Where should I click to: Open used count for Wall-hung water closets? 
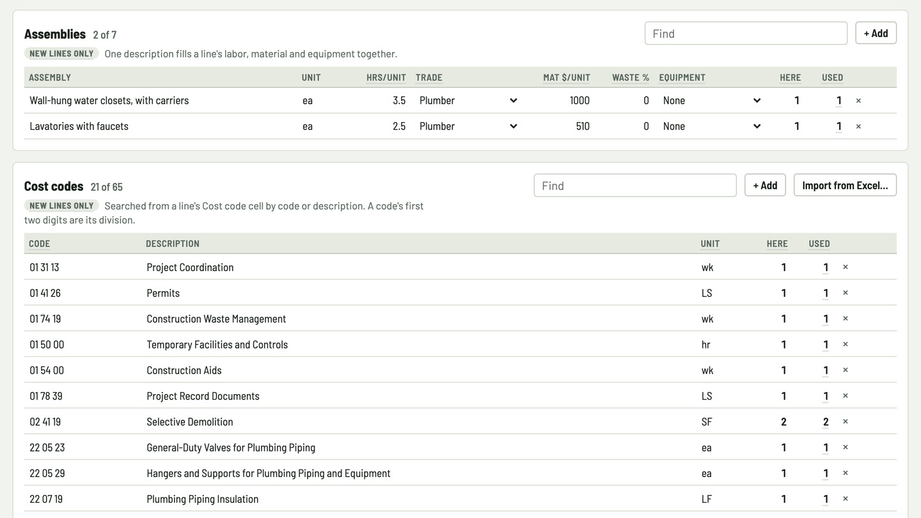tap(839, 100)
